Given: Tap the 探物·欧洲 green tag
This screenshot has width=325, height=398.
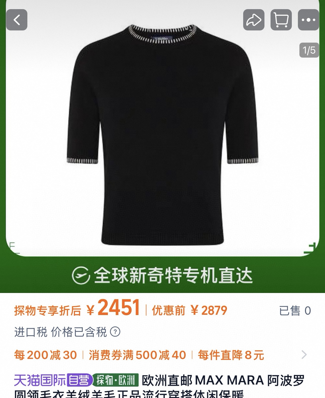Looking at the screenshot, I should pos(116,380).
